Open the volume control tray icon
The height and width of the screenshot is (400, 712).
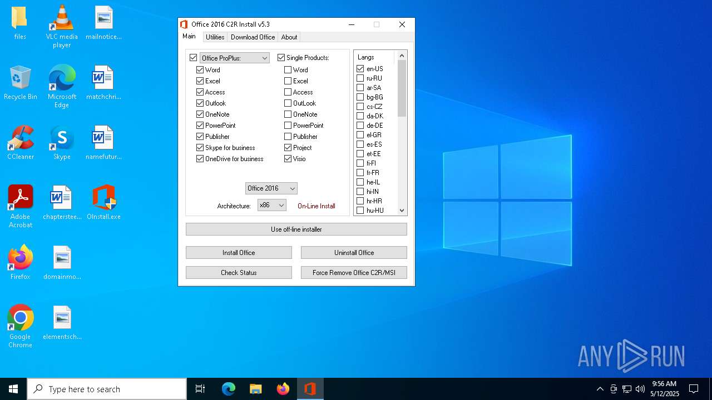pos(640,389)
